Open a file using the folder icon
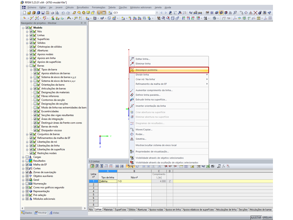This screenshot has height=220, width=293. (x=29, y=13)
